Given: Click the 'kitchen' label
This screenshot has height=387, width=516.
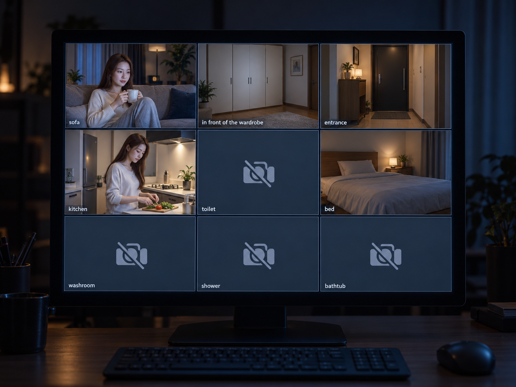Looking at the screenshot, I should 78,209.
